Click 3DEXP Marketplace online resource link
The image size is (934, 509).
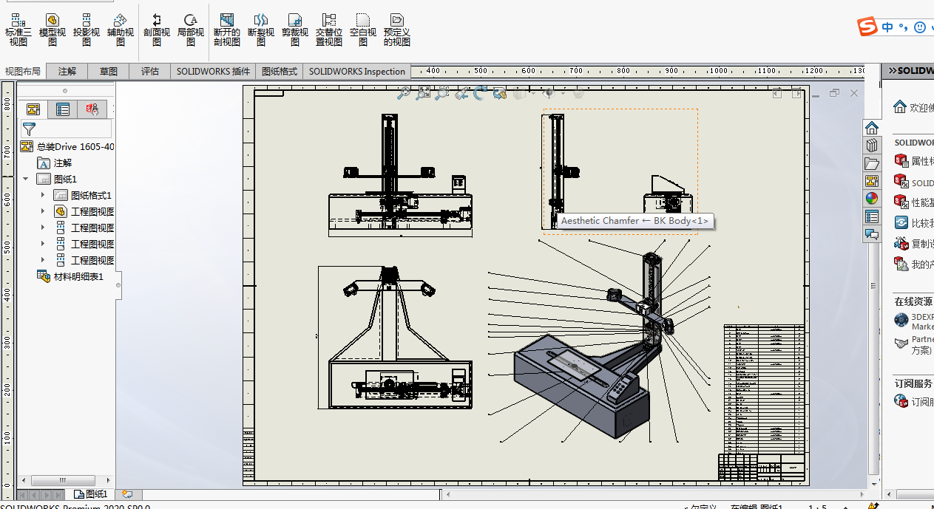pos(914,321)
